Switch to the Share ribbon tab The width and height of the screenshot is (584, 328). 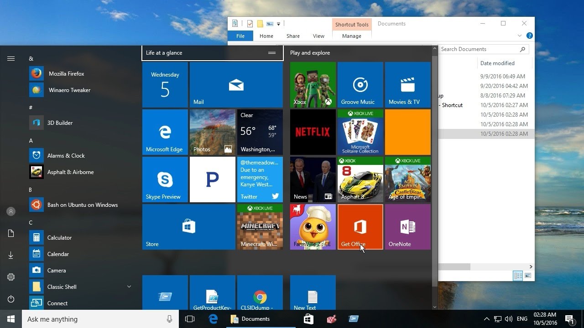[293, 36]
